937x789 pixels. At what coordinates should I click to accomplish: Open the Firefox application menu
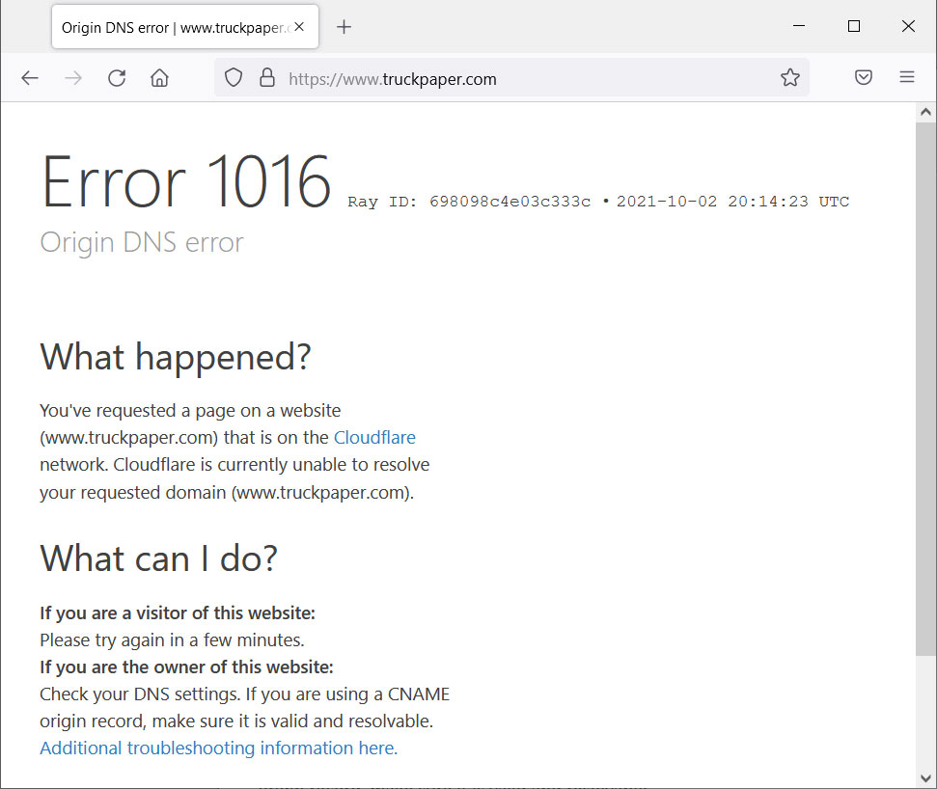coord(907,77)
